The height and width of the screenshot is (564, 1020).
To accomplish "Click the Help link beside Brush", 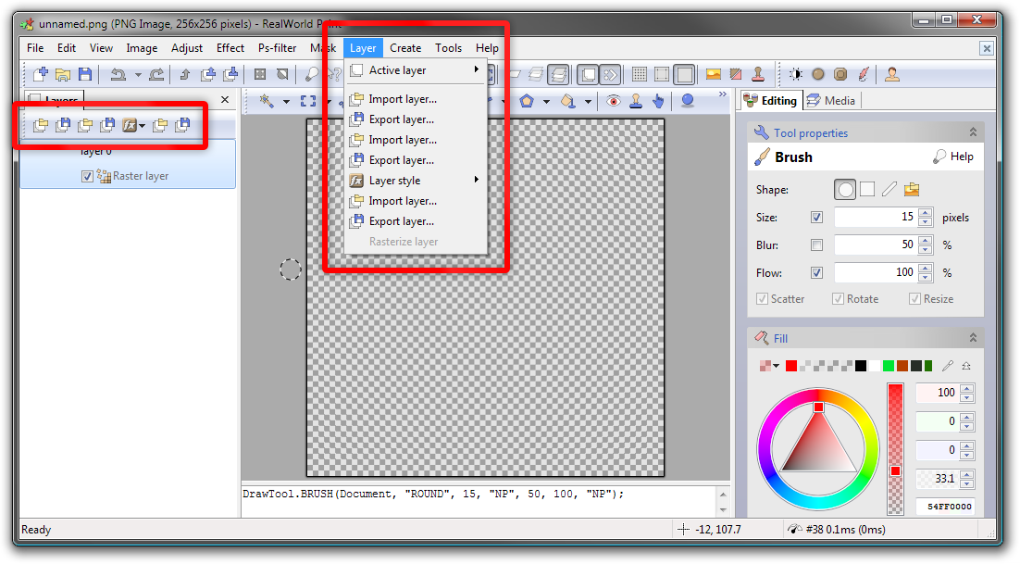I will (953, 157).
